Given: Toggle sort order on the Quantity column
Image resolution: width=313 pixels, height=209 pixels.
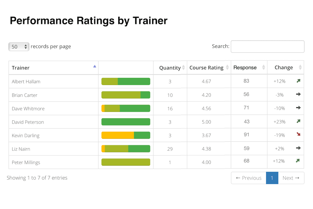Looking at the screenshot, I should tap(183, 67).
